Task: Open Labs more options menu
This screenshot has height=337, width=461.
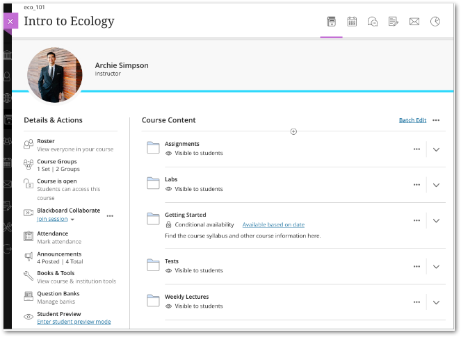Action: pyautogui.click(x=416, y=185)
